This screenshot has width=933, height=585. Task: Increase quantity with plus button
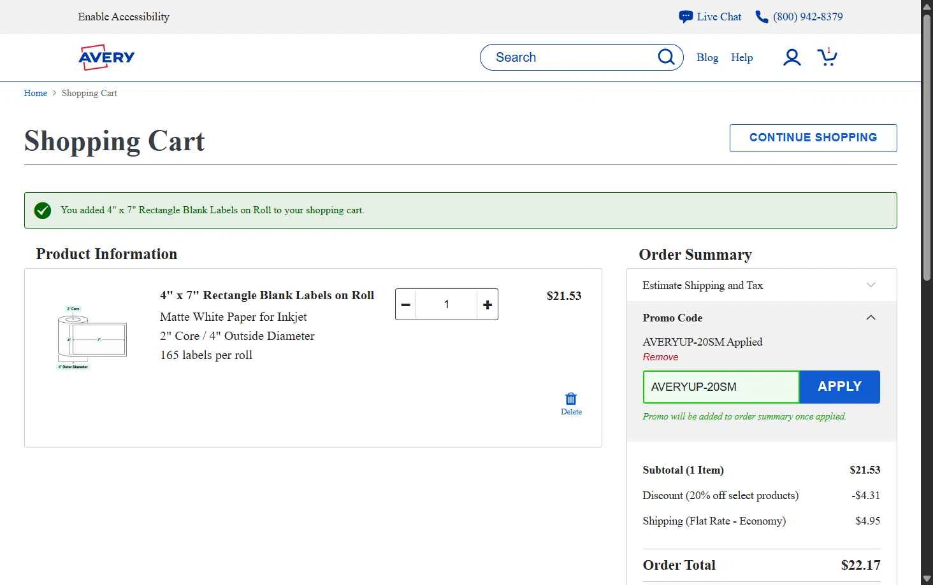pos(488,304)
